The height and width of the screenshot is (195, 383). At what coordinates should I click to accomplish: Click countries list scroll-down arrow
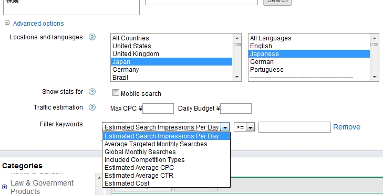237,77
